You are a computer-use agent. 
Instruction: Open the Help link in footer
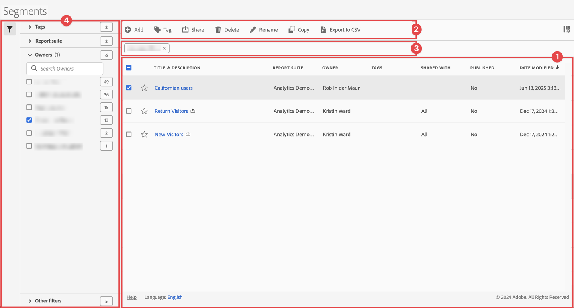coord(131,297)
